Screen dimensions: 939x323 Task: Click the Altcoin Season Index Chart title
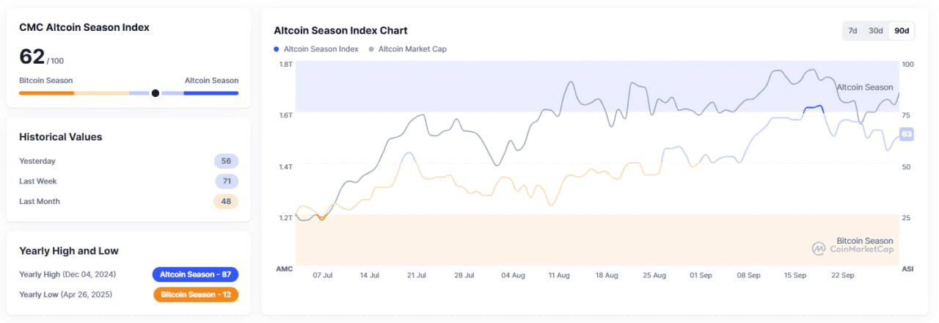340,31
